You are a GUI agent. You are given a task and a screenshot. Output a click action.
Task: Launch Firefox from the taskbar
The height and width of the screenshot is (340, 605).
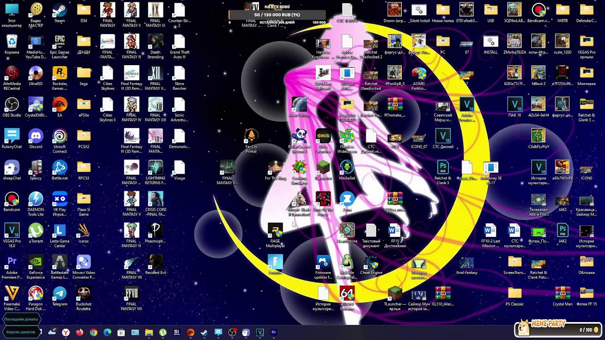point(79,332)
